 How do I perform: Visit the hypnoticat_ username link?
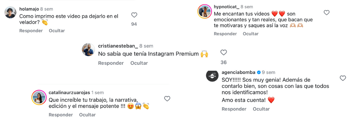[x=226, y=7]
